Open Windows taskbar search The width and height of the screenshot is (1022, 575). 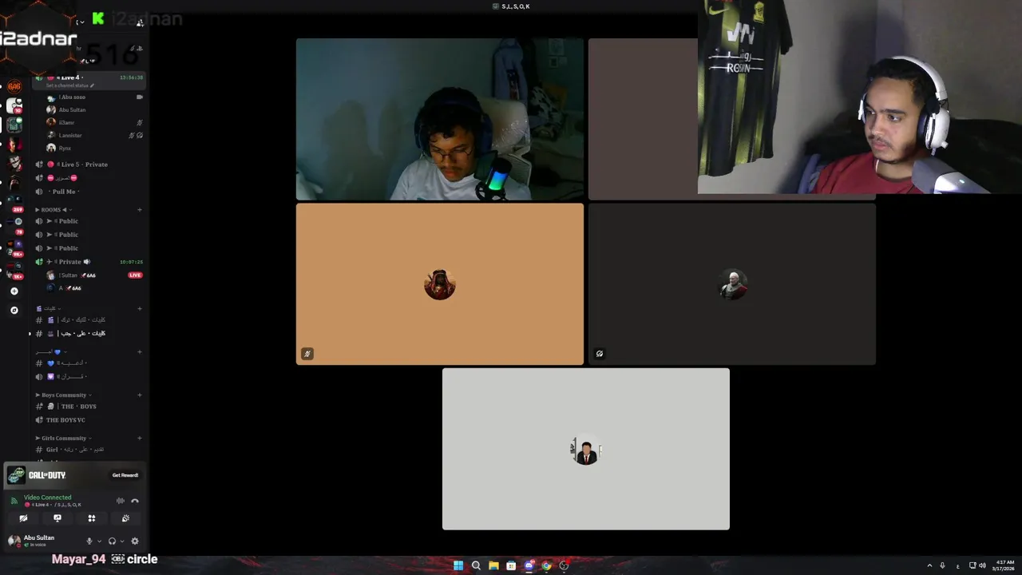tap(476, 565)
